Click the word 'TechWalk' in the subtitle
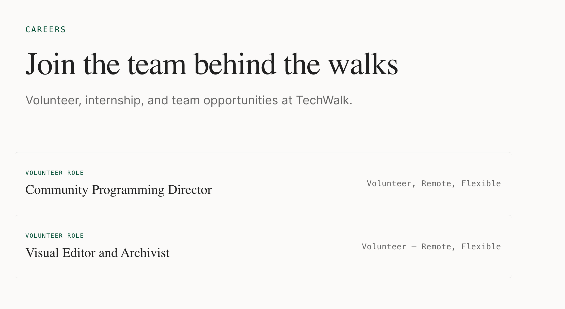 pyautogui.click(x=324, y=100)
